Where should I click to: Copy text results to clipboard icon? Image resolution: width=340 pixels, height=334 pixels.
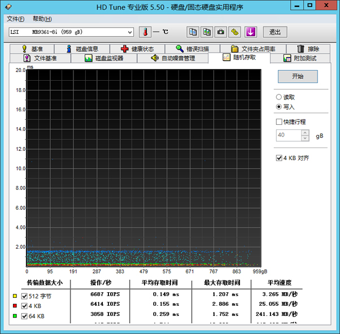pos(193,32)
